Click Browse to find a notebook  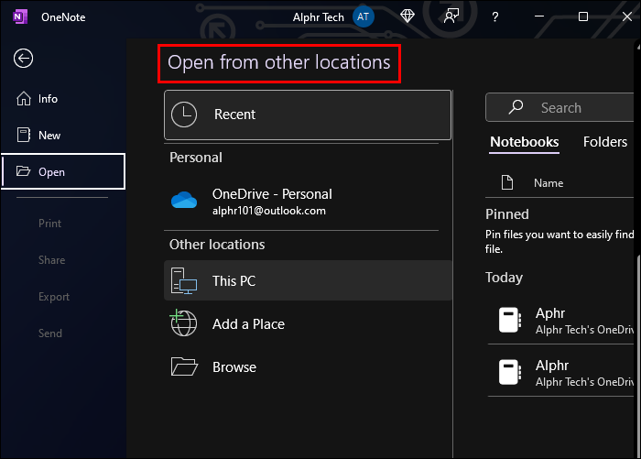234,367
